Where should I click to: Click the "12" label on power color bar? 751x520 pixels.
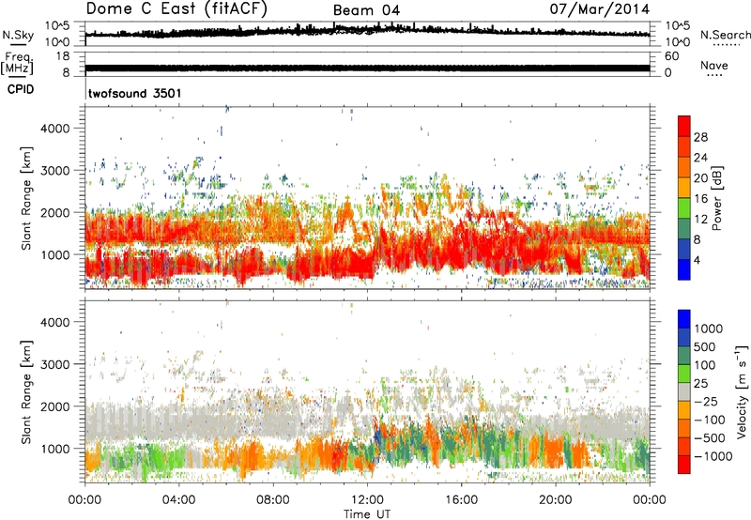pos(700,220)
